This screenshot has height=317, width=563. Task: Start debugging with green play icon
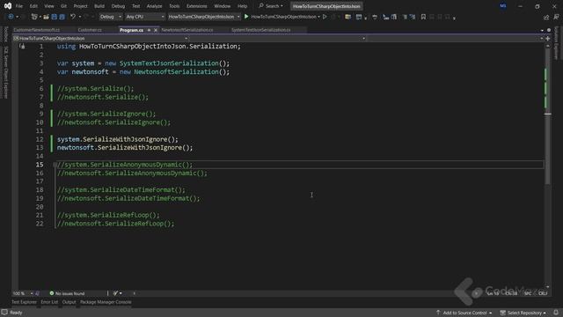(x=246, y=17)
